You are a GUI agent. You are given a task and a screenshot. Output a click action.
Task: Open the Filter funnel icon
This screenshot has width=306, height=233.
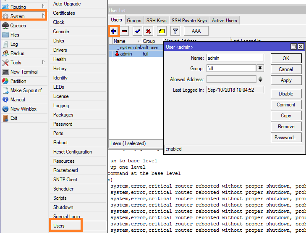(x=175, y=31)
